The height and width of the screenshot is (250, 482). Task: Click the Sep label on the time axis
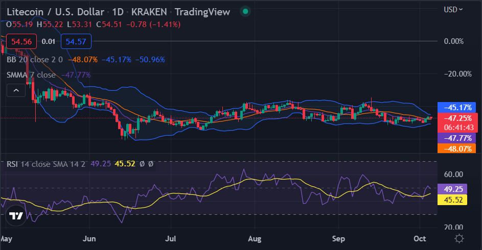click(x=338, y=239)
